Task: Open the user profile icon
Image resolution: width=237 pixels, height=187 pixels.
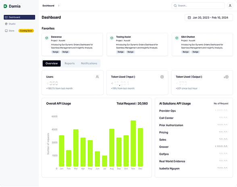Action: [x=230, y=6]
